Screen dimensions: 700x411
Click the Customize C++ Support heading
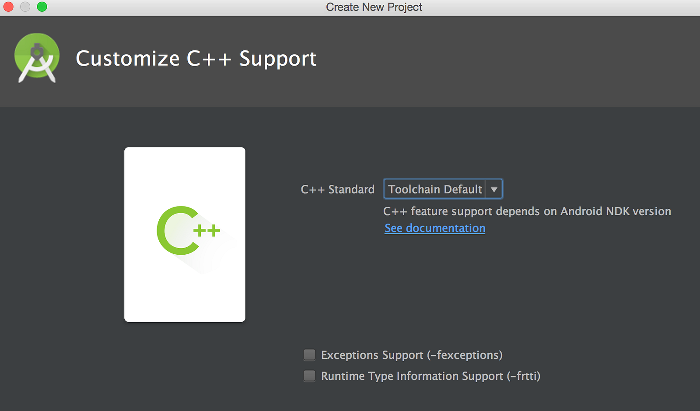click(x=196, y=59)
